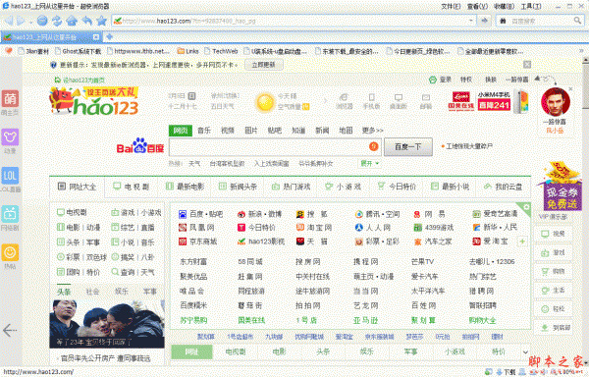This screenshot has height=377, width=589.
Task: Click the browser forward arrow
Action: (21, 21)
